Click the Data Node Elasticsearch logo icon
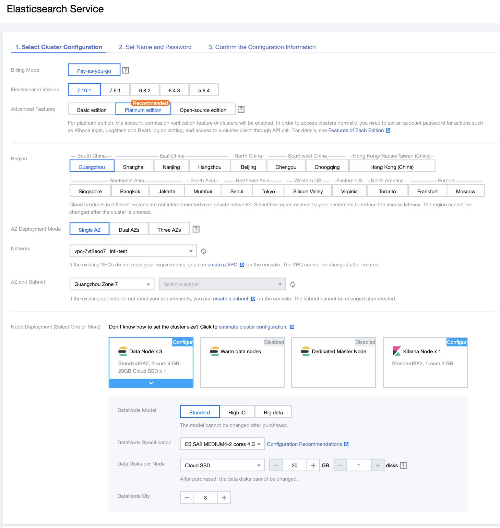The image size is (500, 528). [123, 351]
